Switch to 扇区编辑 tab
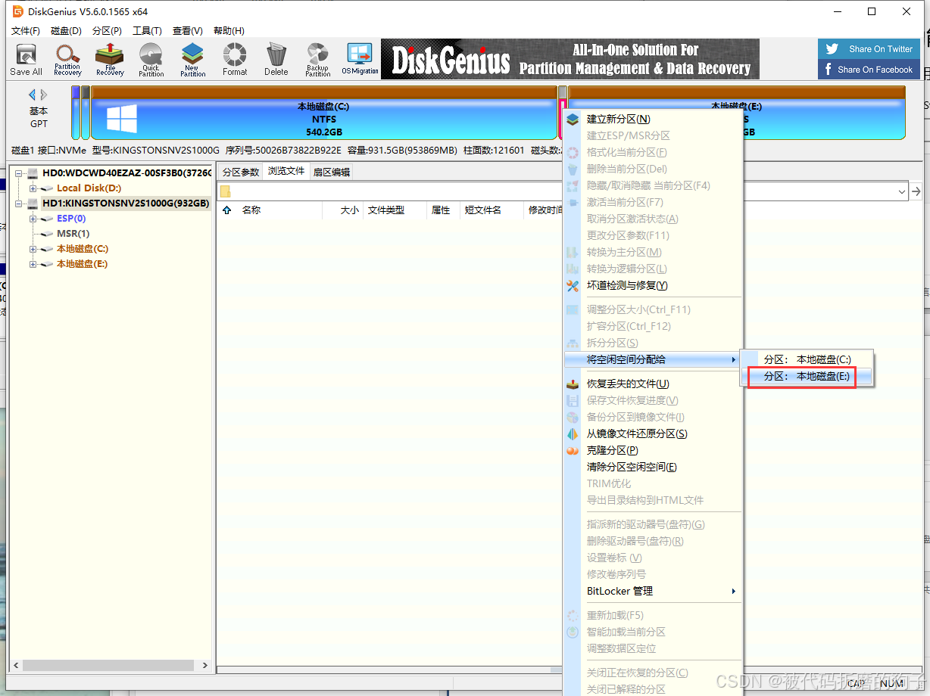The height and width of the screenshot is (696, 930). [x=332, y=172]
